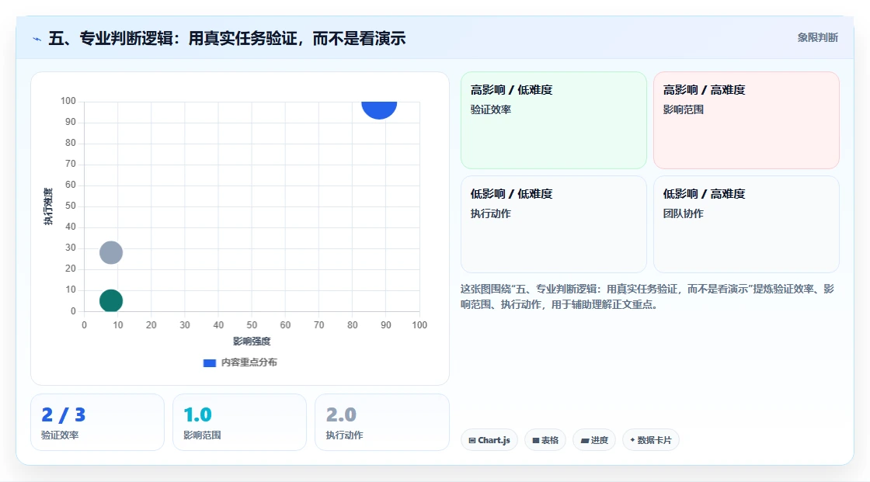
Task: Select the 高影响 / 高难度 quadrant card
Action: (x=746, y=120)
